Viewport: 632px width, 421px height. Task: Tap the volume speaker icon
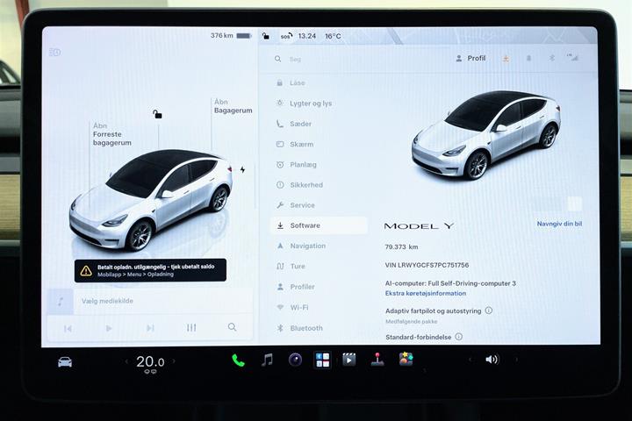pos(492,360)
